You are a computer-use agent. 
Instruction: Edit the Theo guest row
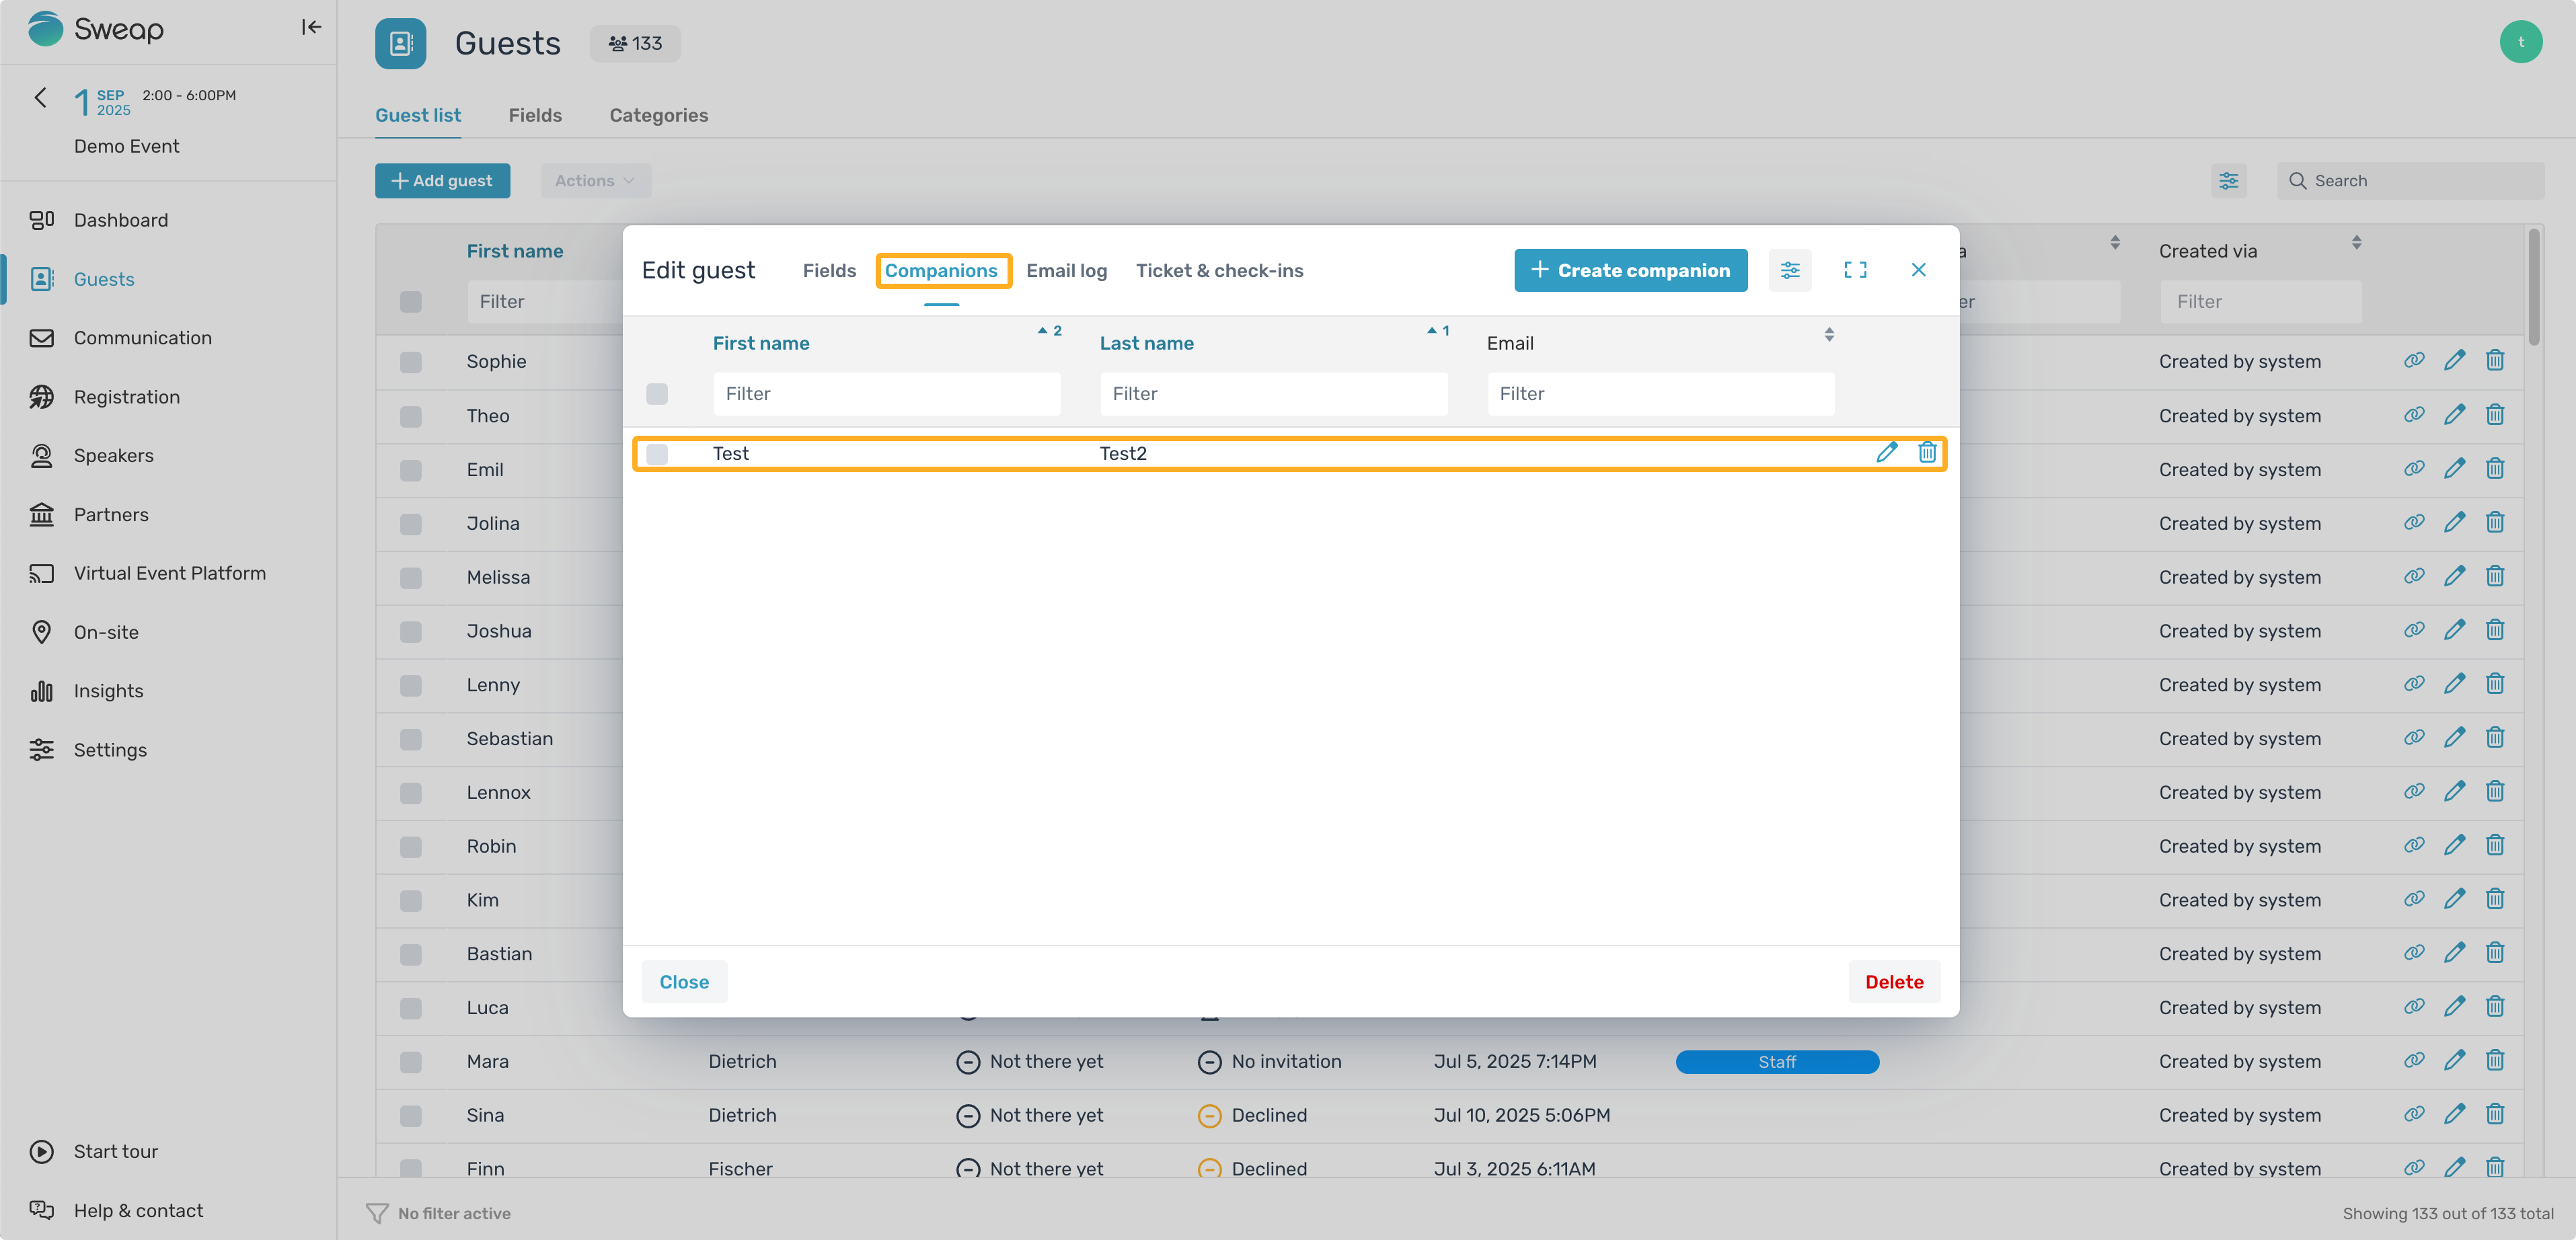[2454, 414]
